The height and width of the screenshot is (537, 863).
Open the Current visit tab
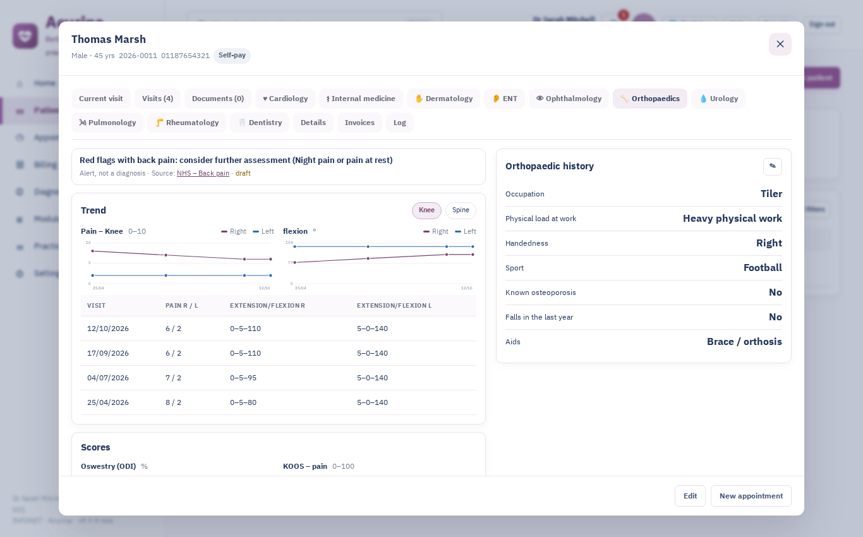pyautogui.click(x=101, y=99)
